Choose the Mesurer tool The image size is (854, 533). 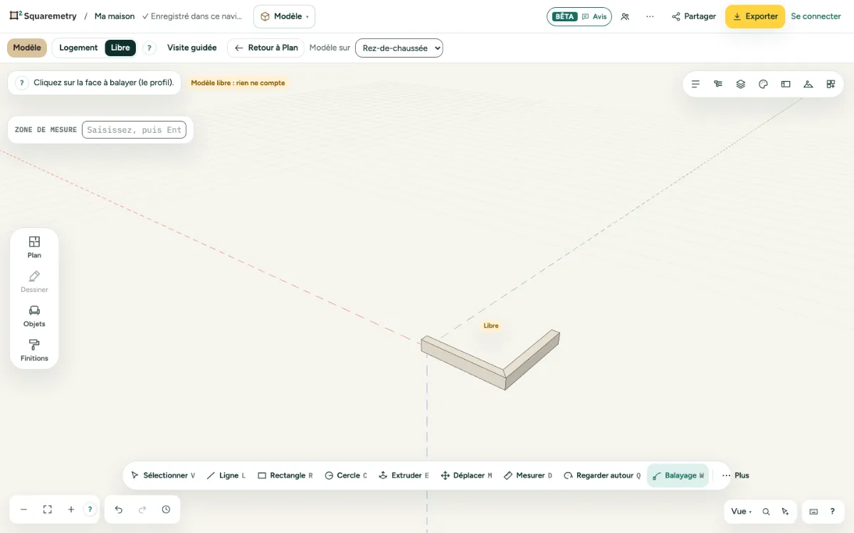click(528, 475)
